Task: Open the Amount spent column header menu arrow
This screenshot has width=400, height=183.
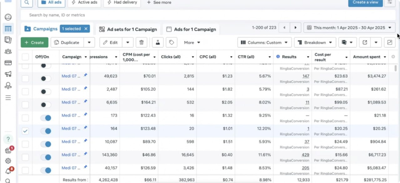Action: (x=385, y=57)
